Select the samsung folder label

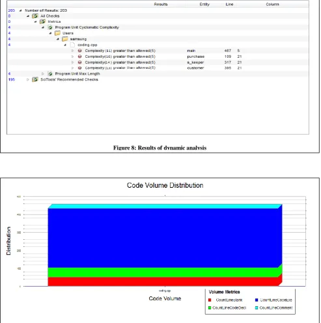coord(78,39)
